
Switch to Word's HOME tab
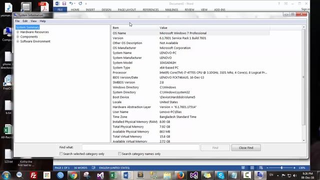[x=75, y=9]
